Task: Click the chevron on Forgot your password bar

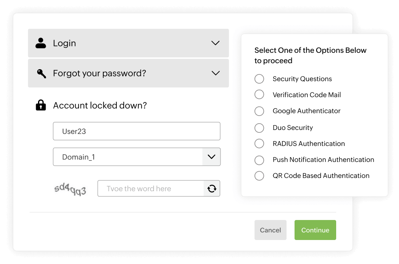Action: click(x=215, y=73)
